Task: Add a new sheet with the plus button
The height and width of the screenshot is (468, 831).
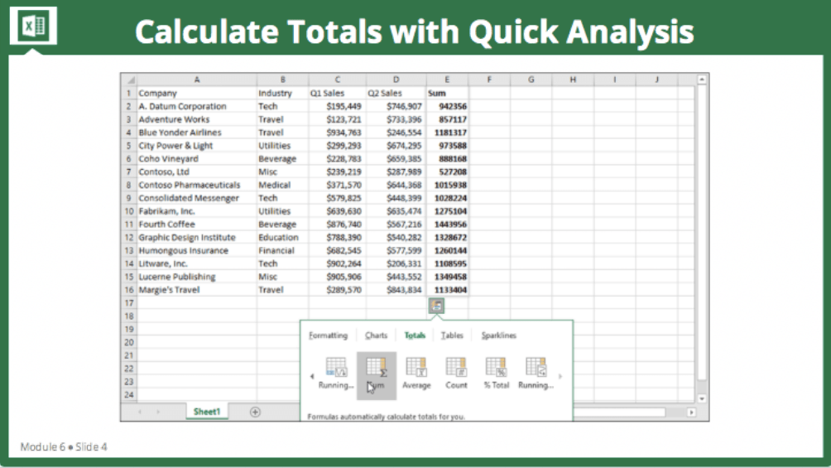Action: click(x=255, y=412)
